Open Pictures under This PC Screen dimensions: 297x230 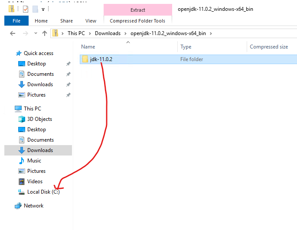point(36,171)
